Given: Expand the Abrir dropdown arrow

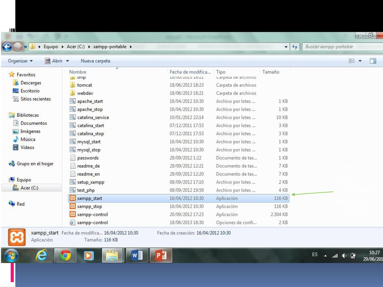Looking at the screenshot, I should [x=67, y=61].
